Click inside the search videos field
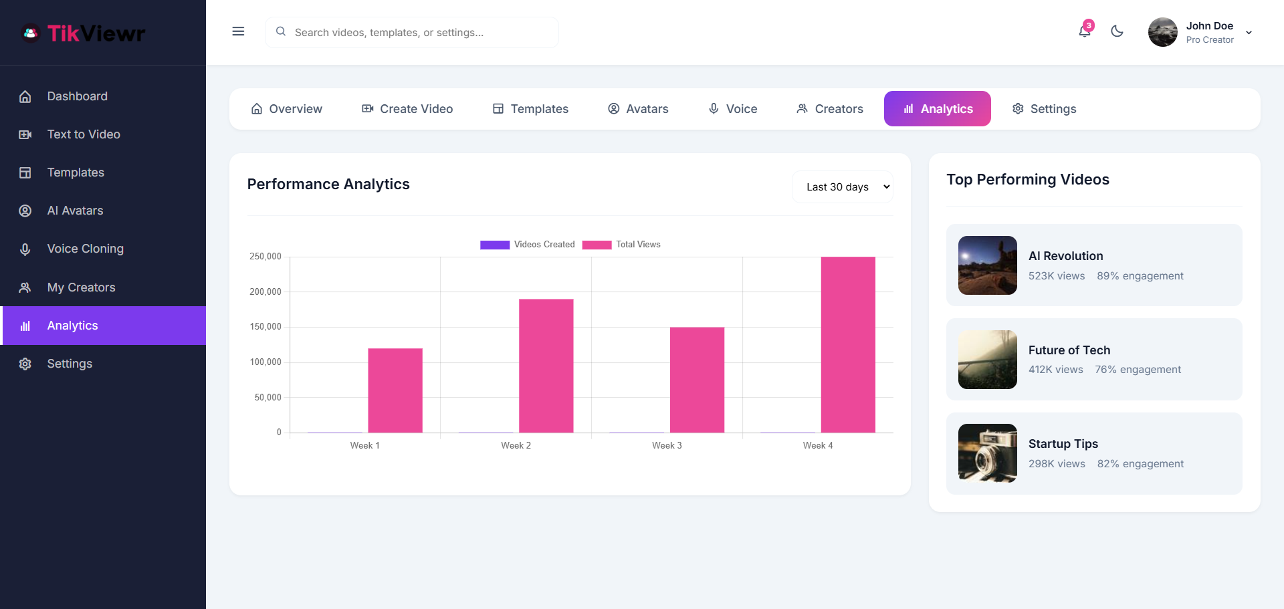 412,32
